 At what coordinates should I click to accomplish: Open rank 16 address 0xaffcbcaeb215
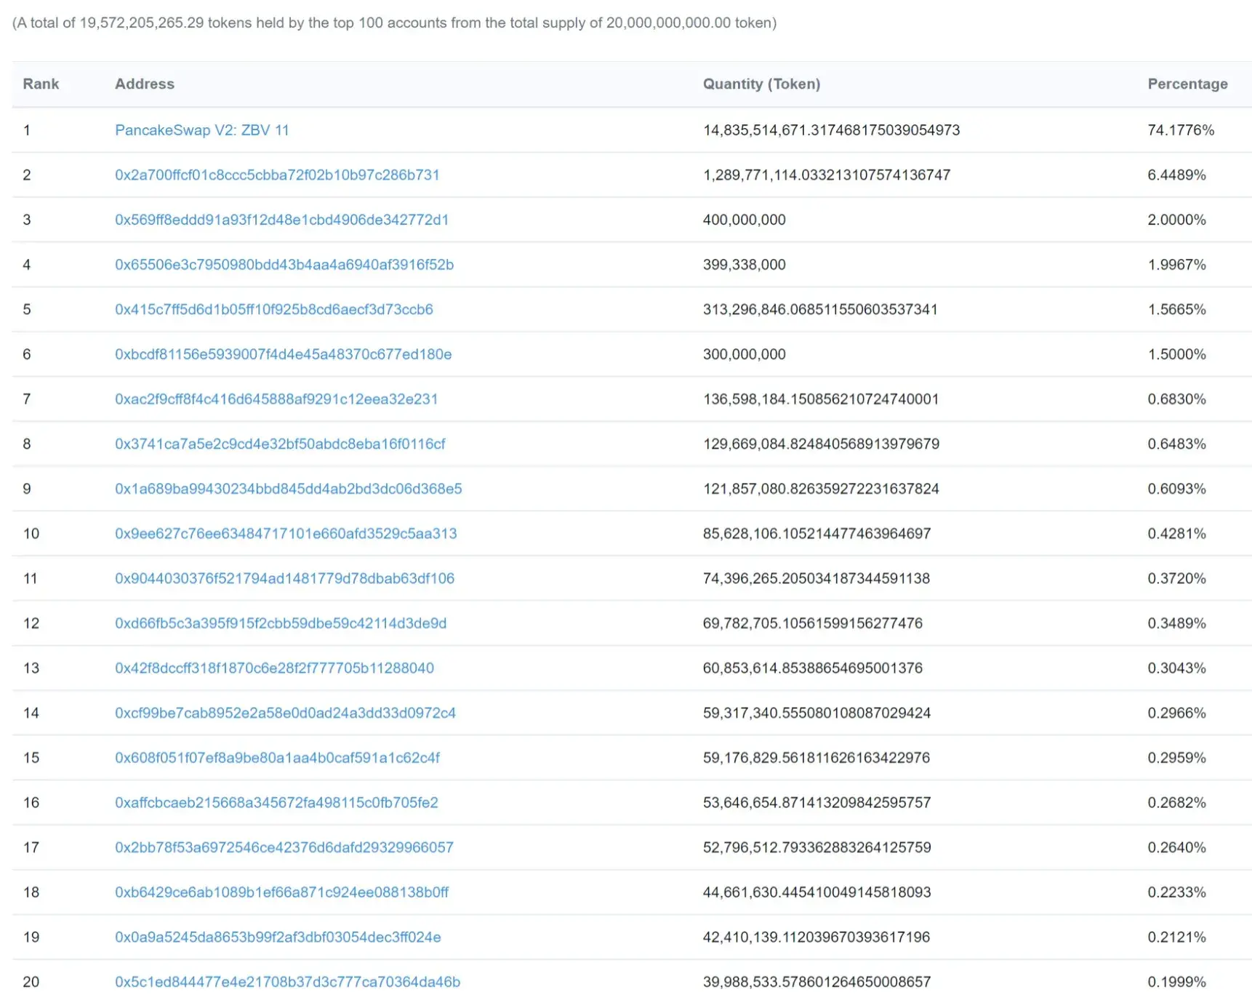276,803
